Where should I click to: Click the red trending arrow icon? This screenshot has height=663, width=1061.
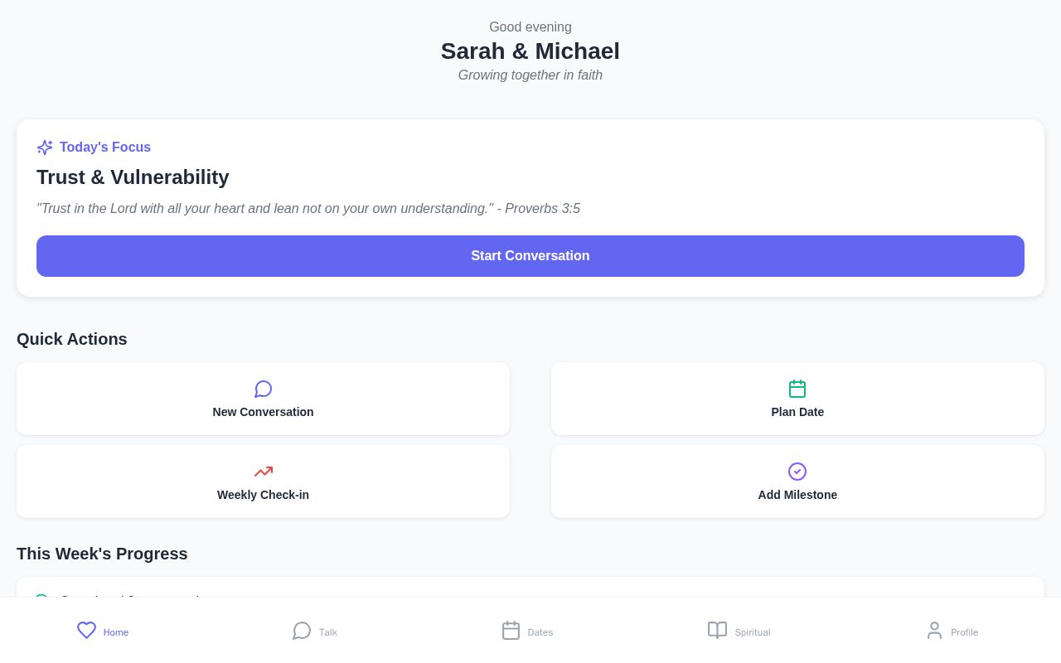click(x=263, y=472)
